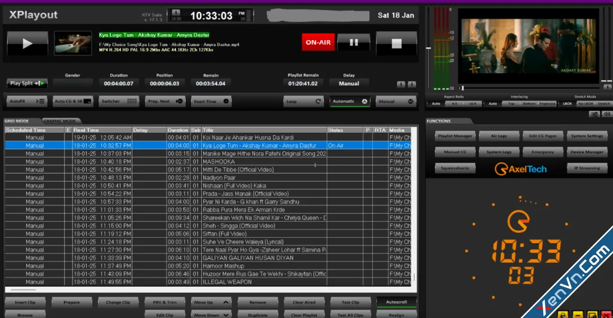Start playback with the large Play button
Viewport: 613px width, 318px height.
coord(28,43)
